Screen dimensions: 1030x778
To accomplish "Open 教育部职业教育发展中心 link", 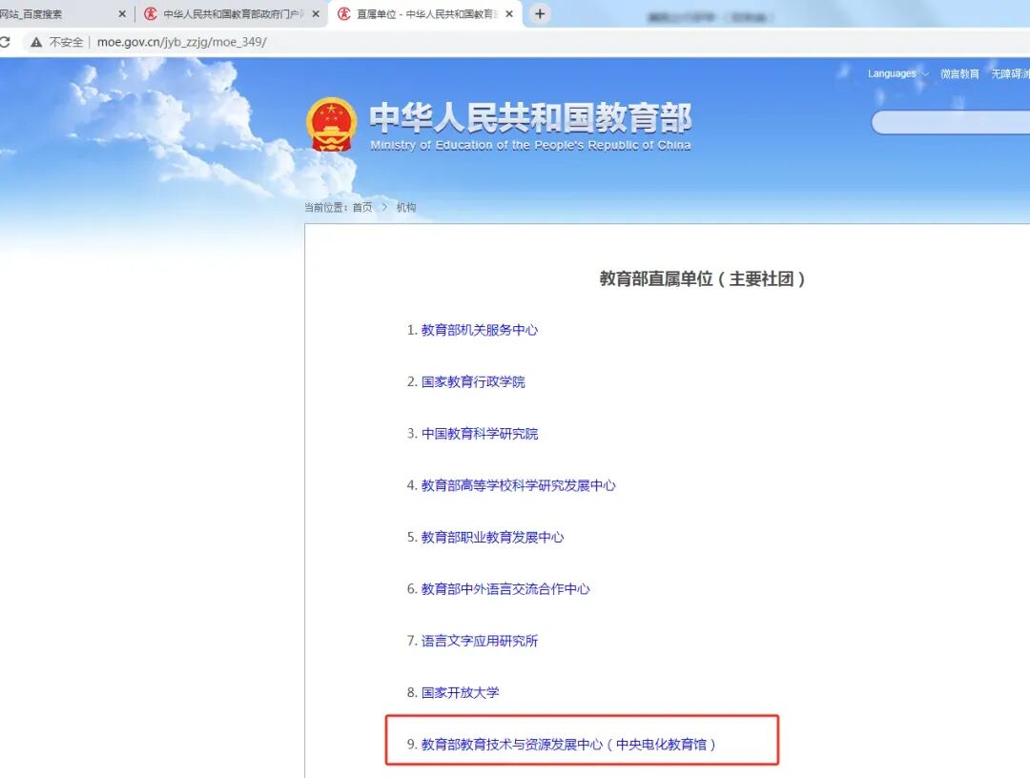I will [x=492, y=538].
